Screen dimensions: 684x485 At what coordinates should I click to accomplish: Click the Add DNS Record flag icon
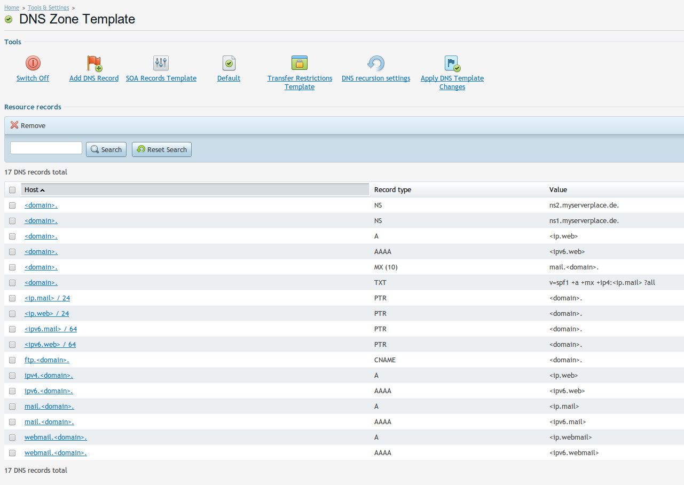94,63
